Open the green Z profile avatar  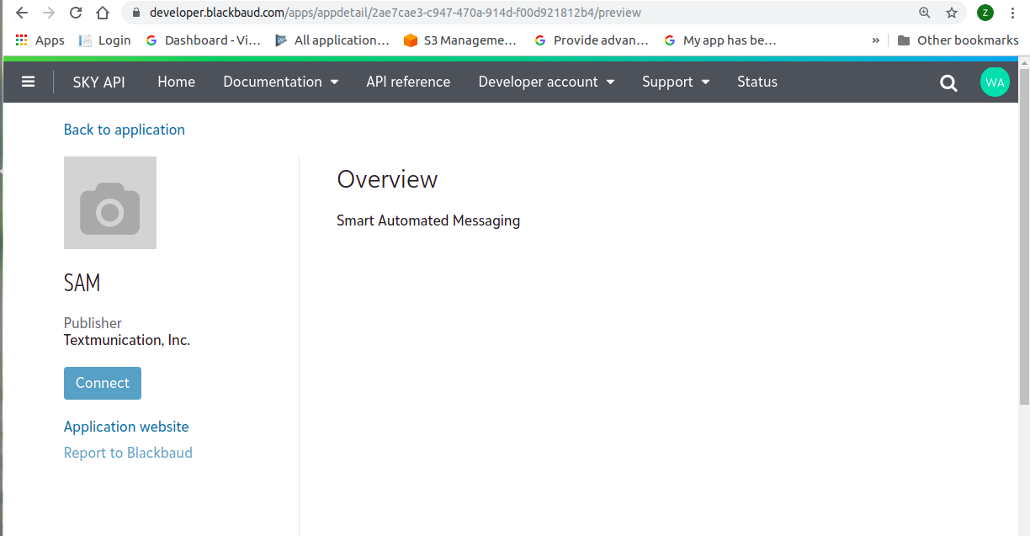pyautogui.click(x=985, y=13)
